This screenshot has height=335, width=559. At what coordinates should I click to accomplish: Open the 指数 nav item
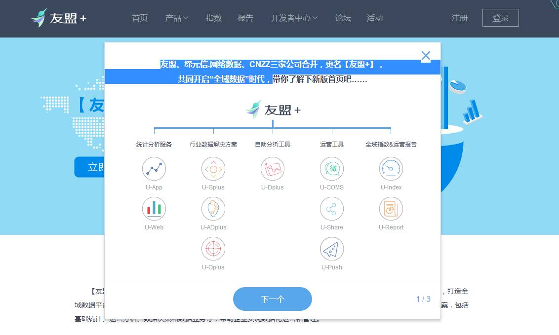coord(214,18)
